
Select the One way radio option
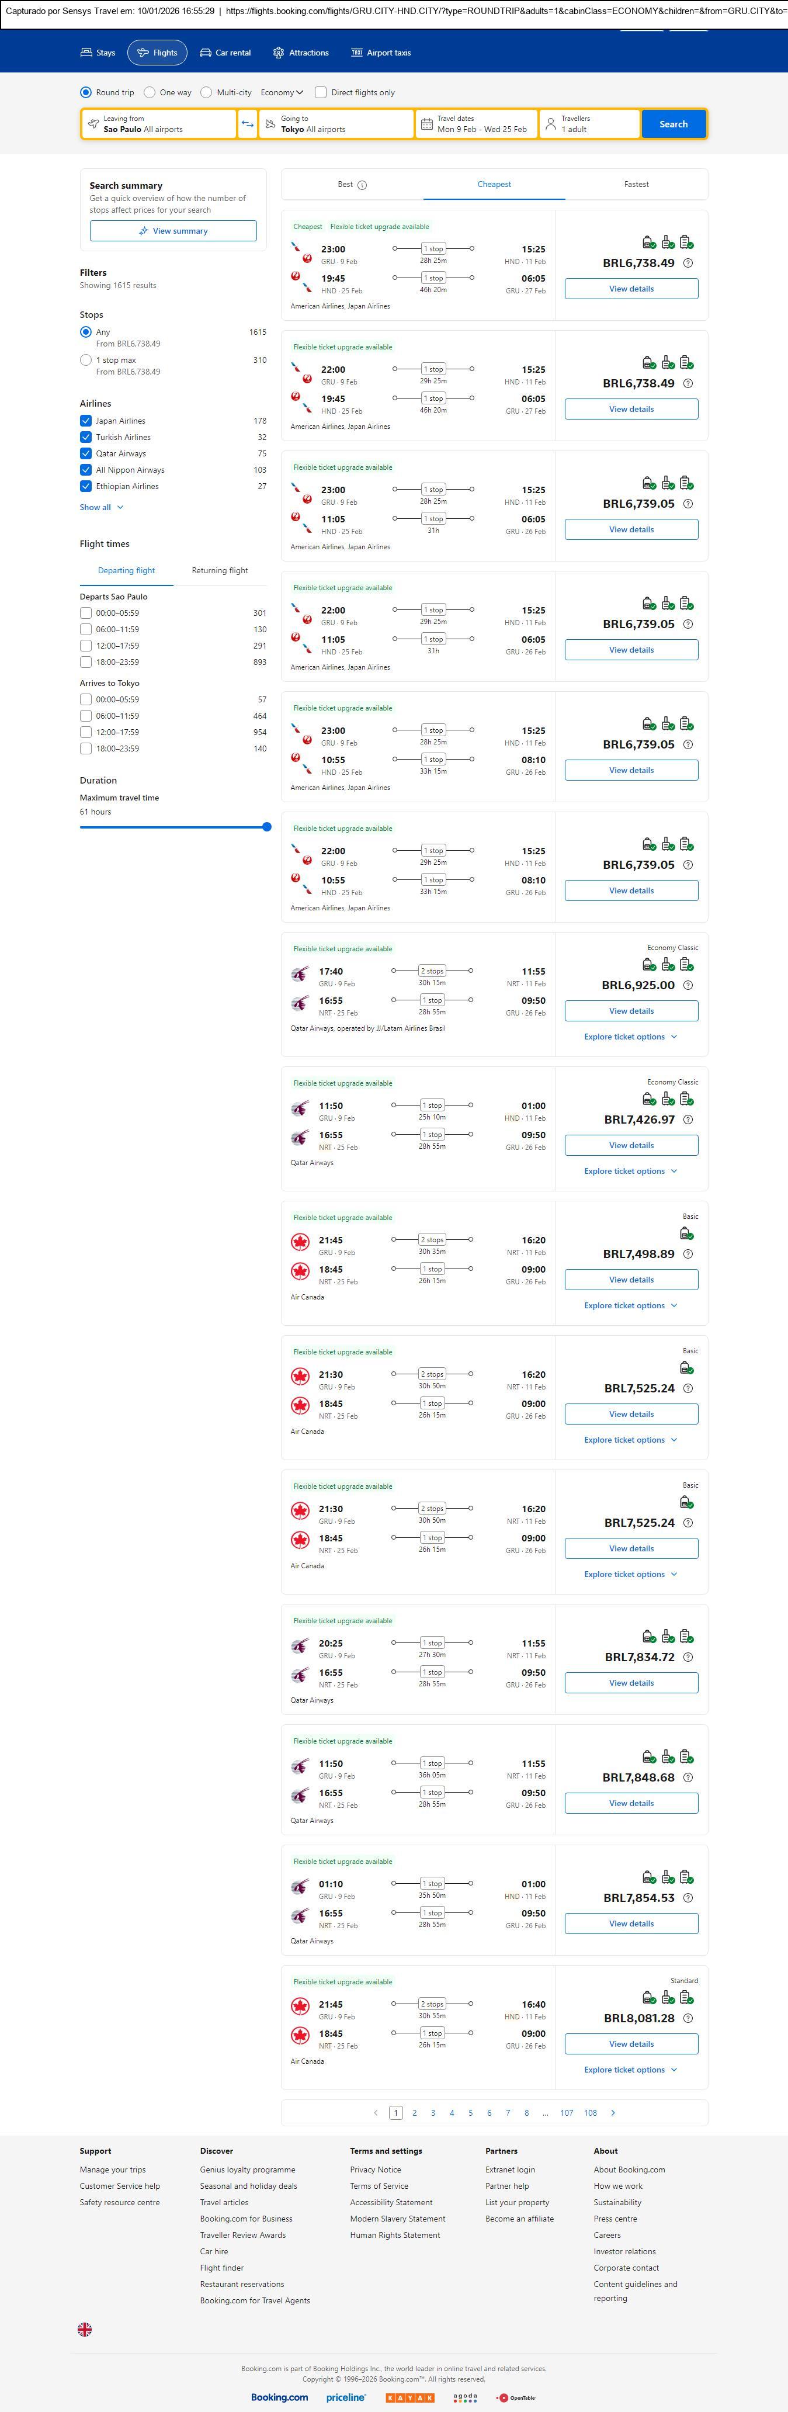(x=150, y=93)
